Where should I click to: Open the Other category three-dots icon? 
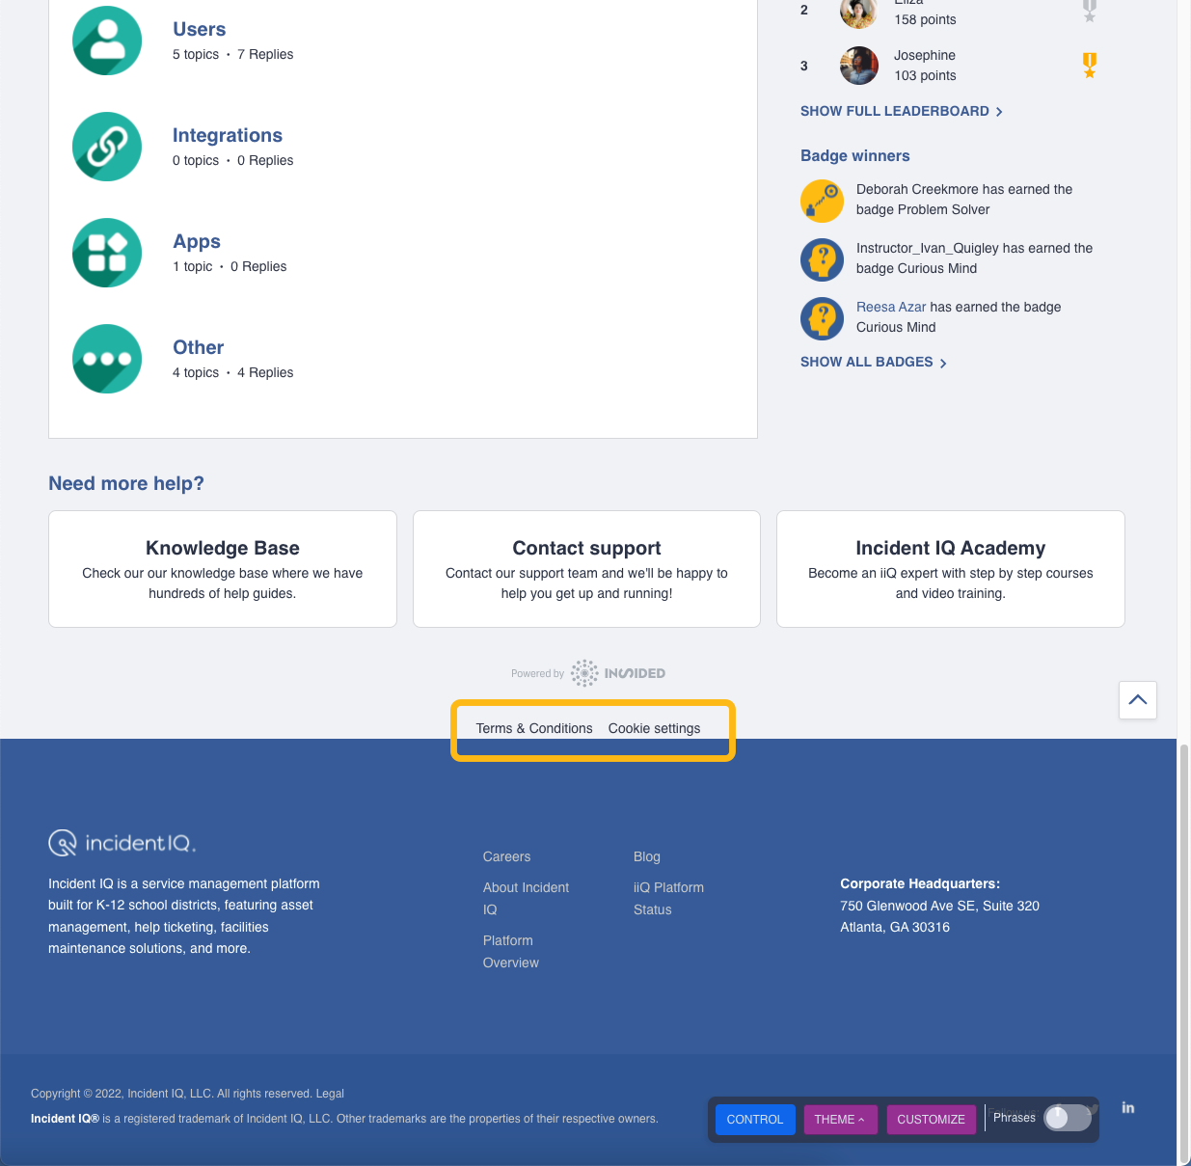click(107, 359)
